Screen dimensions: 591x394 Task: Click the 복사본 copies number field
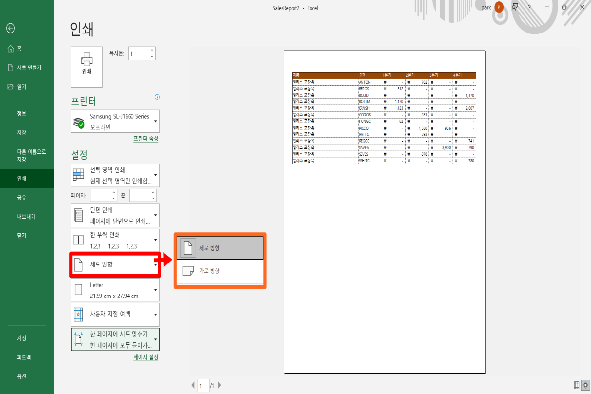pos(139,54)
